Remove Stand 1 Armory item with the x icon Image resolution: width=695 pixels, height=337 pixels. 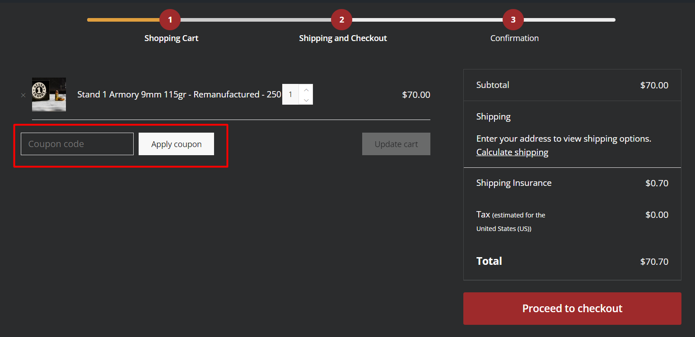point(23,95)
